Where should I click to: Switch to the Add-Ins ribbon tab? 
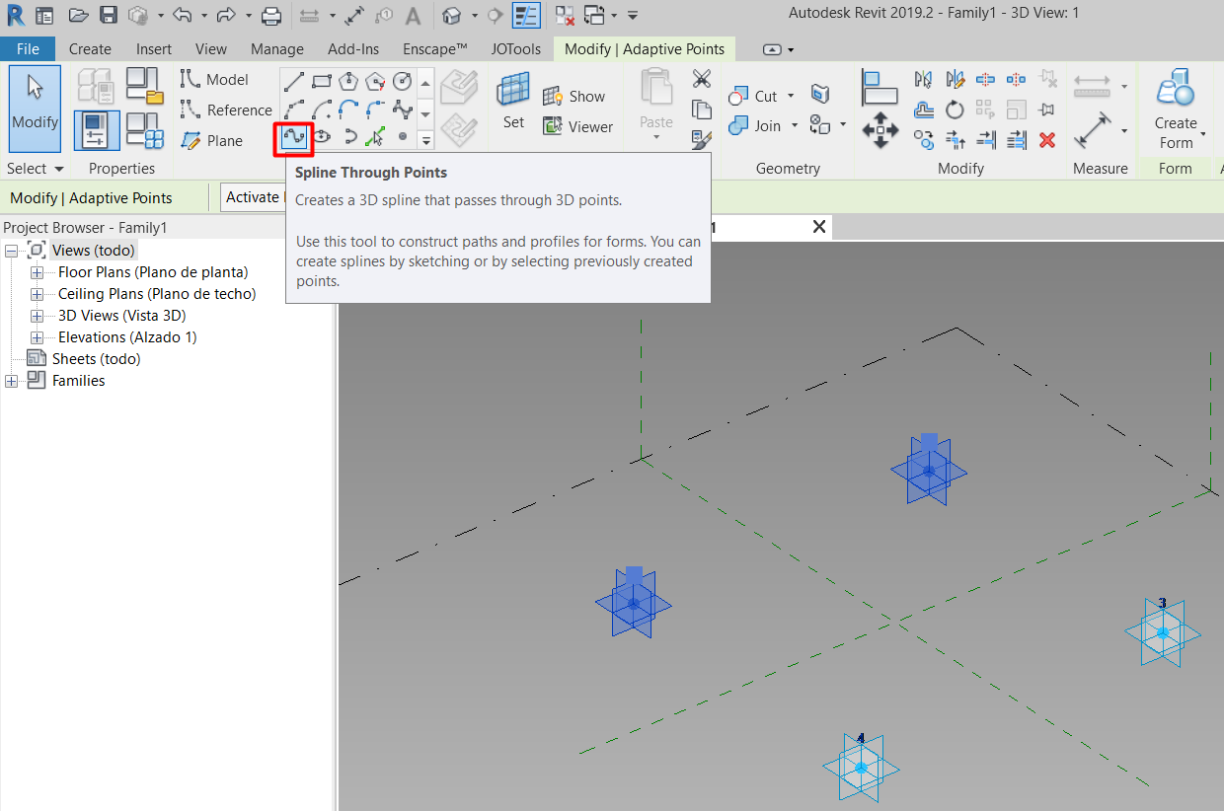[353, 48]
